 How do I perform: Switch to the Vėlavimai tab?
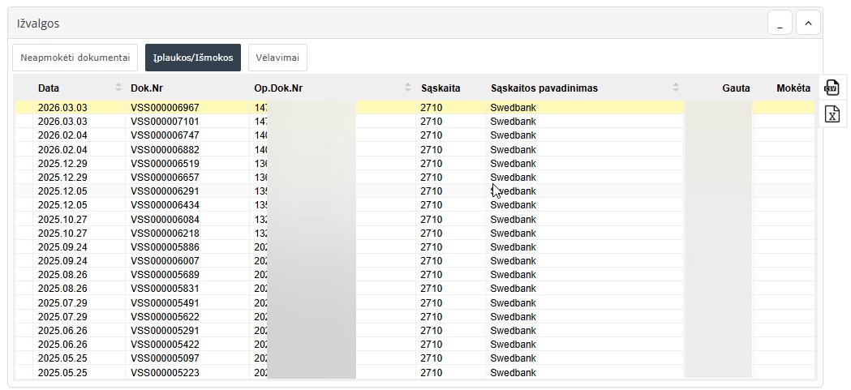tap(277, 58)
